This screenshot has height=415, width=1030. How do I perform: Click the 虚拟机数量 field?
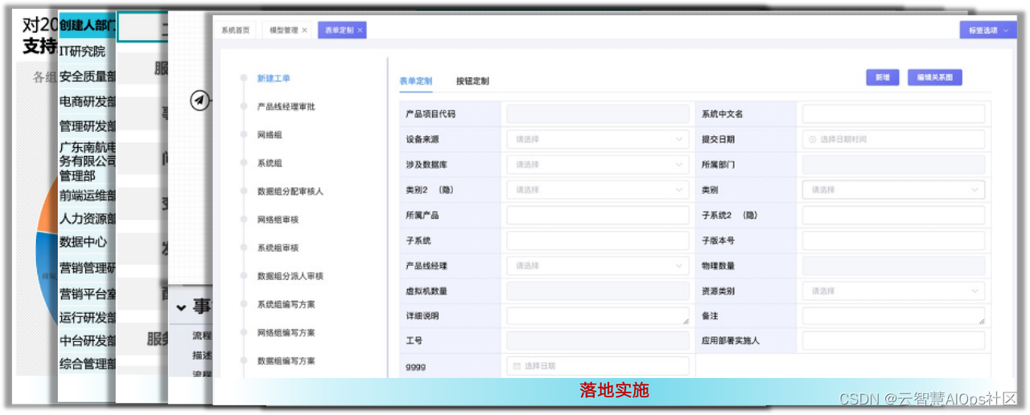pos(598,291)
